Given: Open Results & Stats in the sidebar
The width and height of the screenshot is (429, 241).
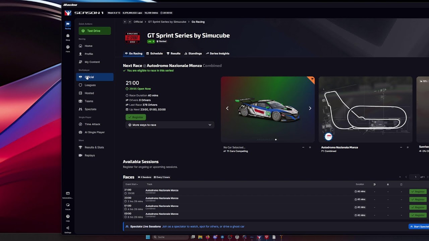Looking at the screenshot, I should tap(95, 147).
